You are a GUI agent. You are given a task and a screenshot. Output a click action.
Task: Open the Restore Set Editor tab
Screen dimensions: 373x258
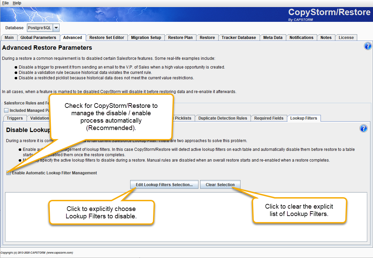pos(107,38)
